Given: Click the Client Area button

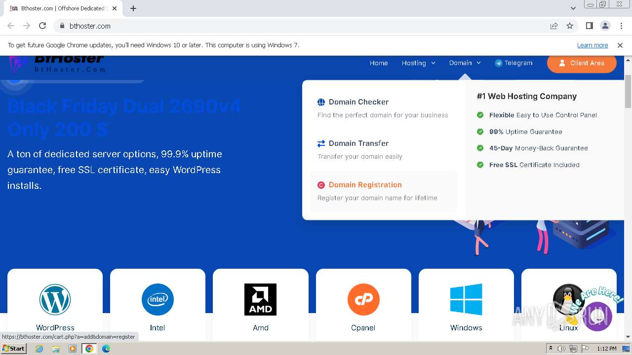Looking at the screenshot, I should tap(582, 63).
